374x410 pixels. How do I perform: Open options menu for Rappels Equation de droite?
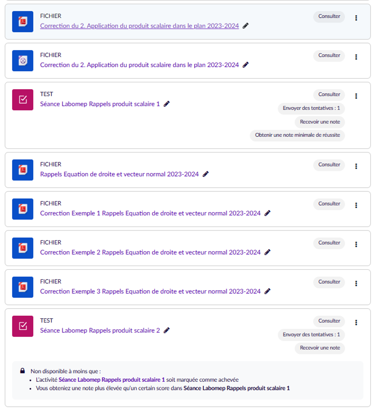click(356, 166)
